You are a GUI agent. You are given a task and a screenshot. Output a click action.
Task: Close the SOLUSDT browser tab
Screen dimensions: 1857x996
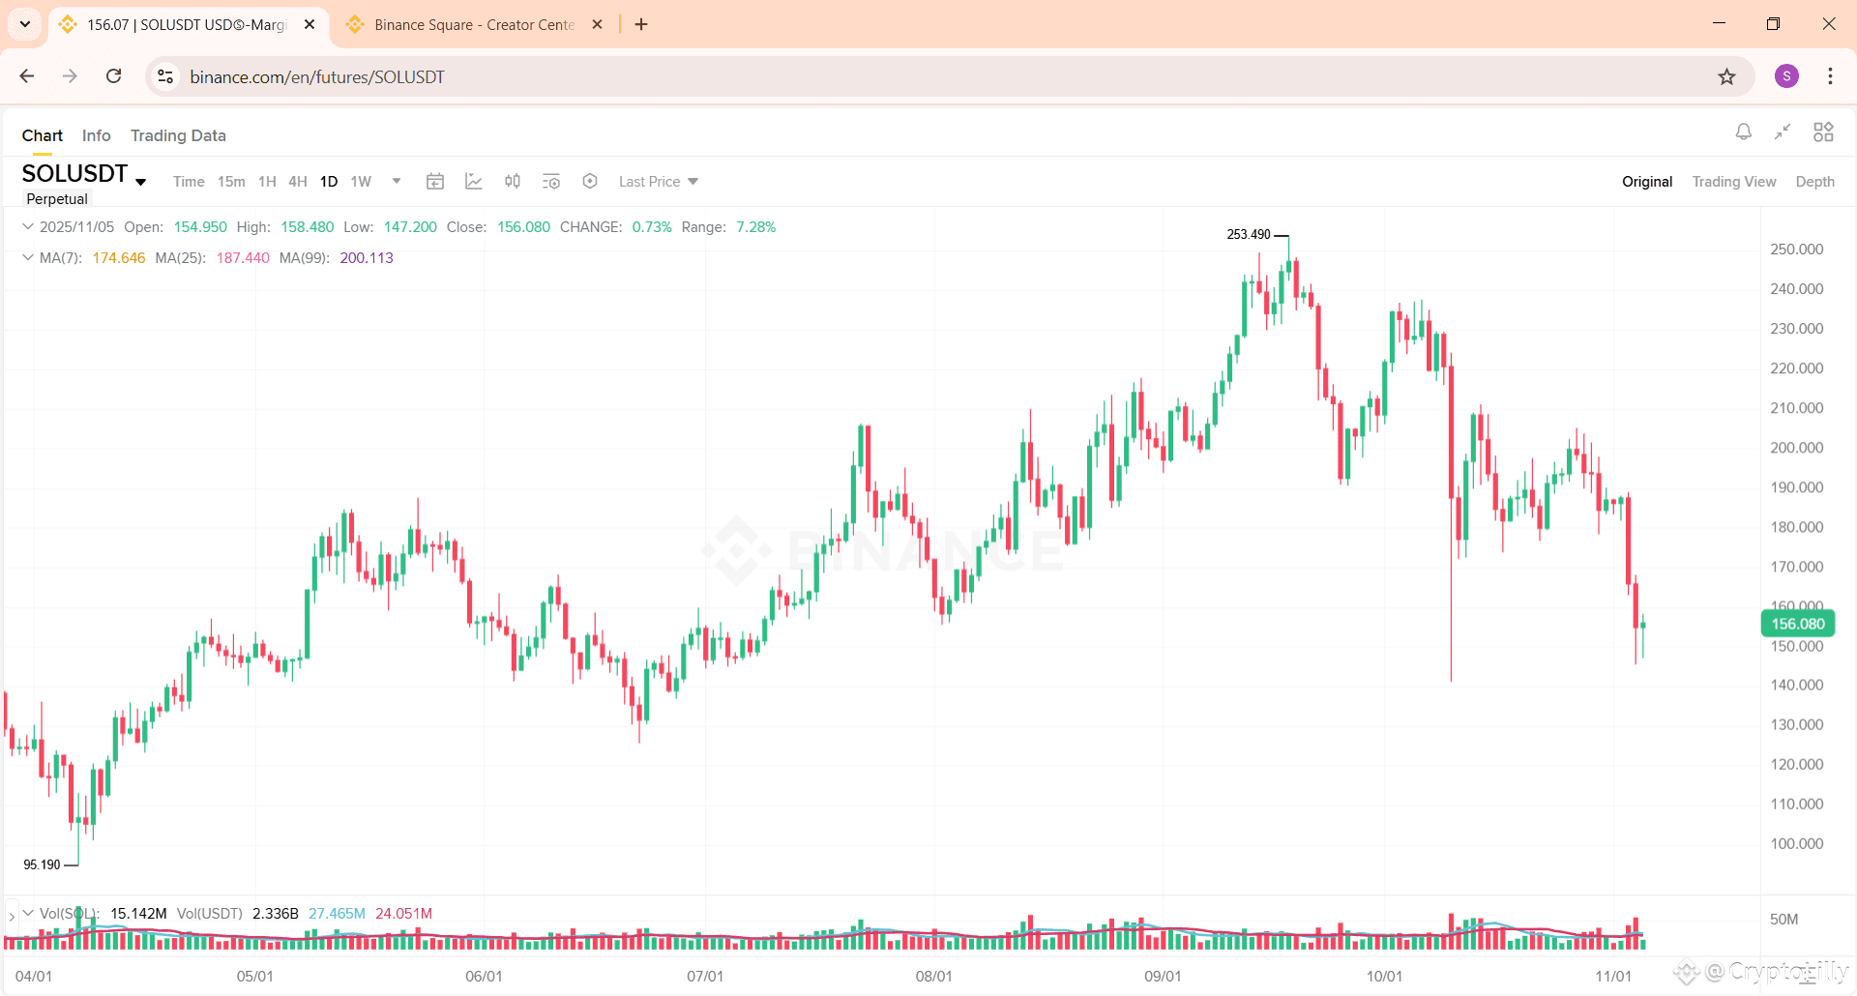click(309, 24)
